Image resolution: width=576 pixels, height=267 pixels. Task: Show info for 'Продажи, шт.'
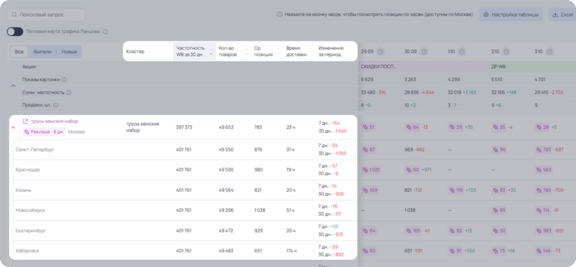[56, 105]
